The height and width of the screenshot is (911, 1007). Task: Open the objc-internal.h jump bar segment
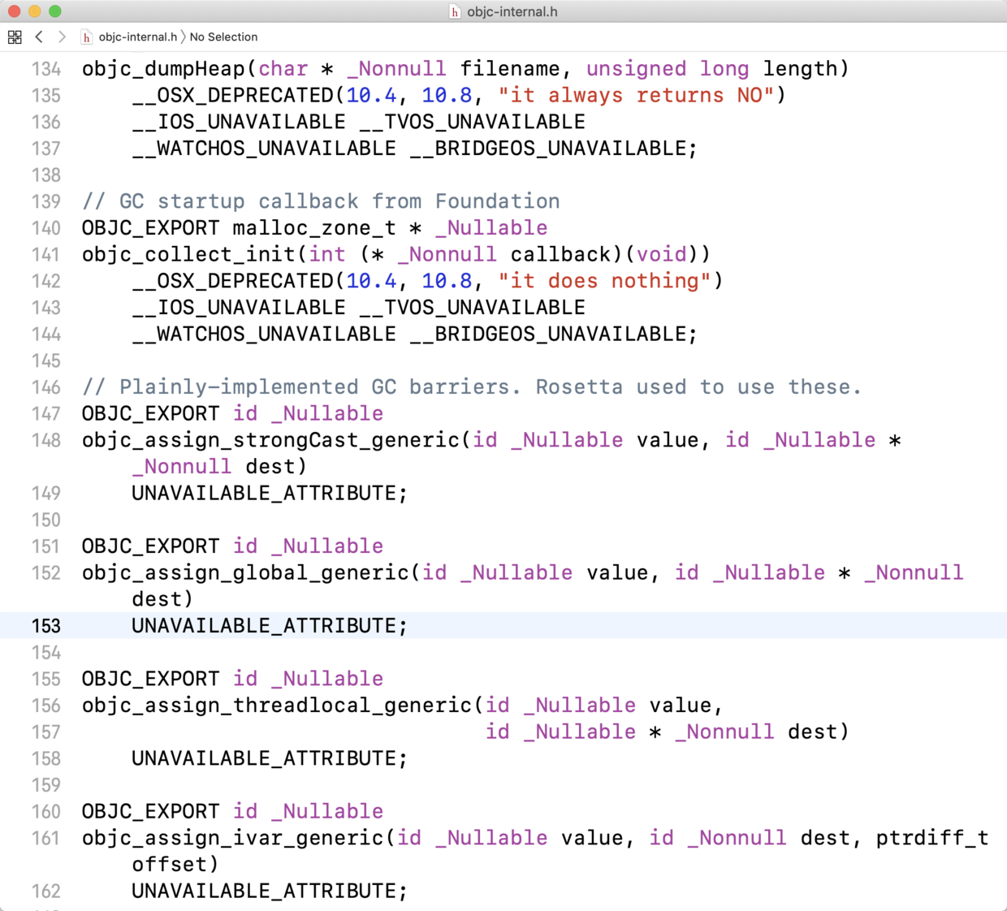click(x=137, y=37)
